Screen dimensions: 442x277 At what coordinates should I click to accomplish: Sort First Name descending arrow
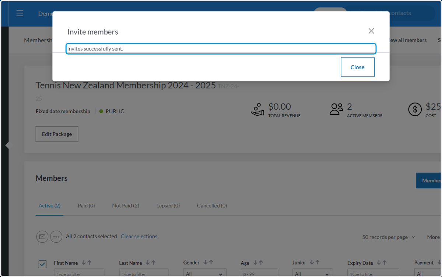[84, 263]
